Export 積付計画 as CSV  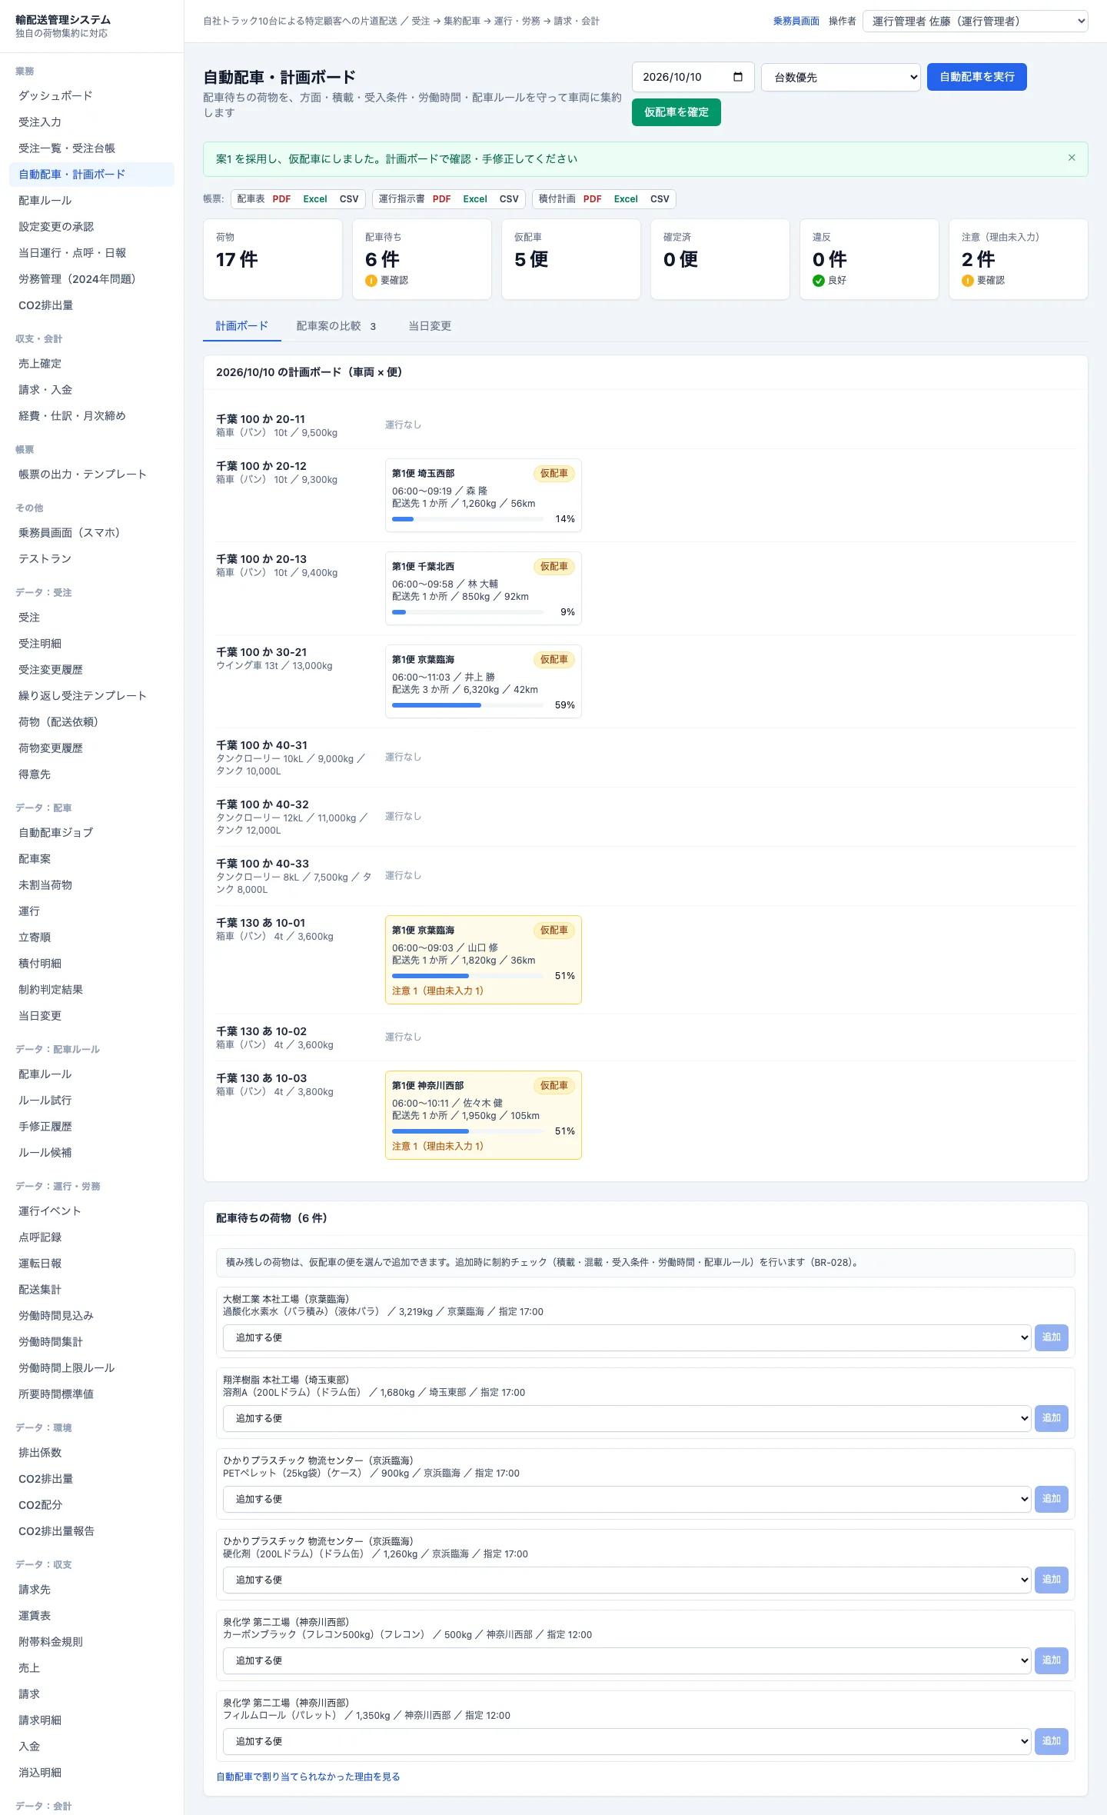tap(660, 199)
